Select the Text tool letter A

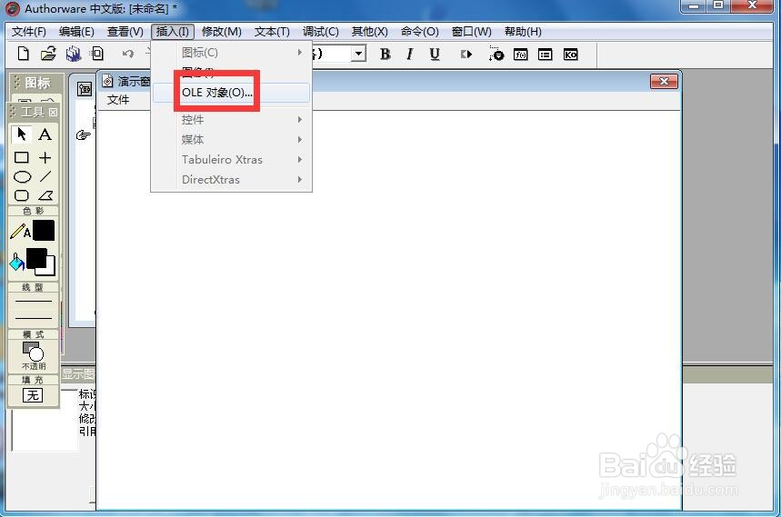point(45,134)
